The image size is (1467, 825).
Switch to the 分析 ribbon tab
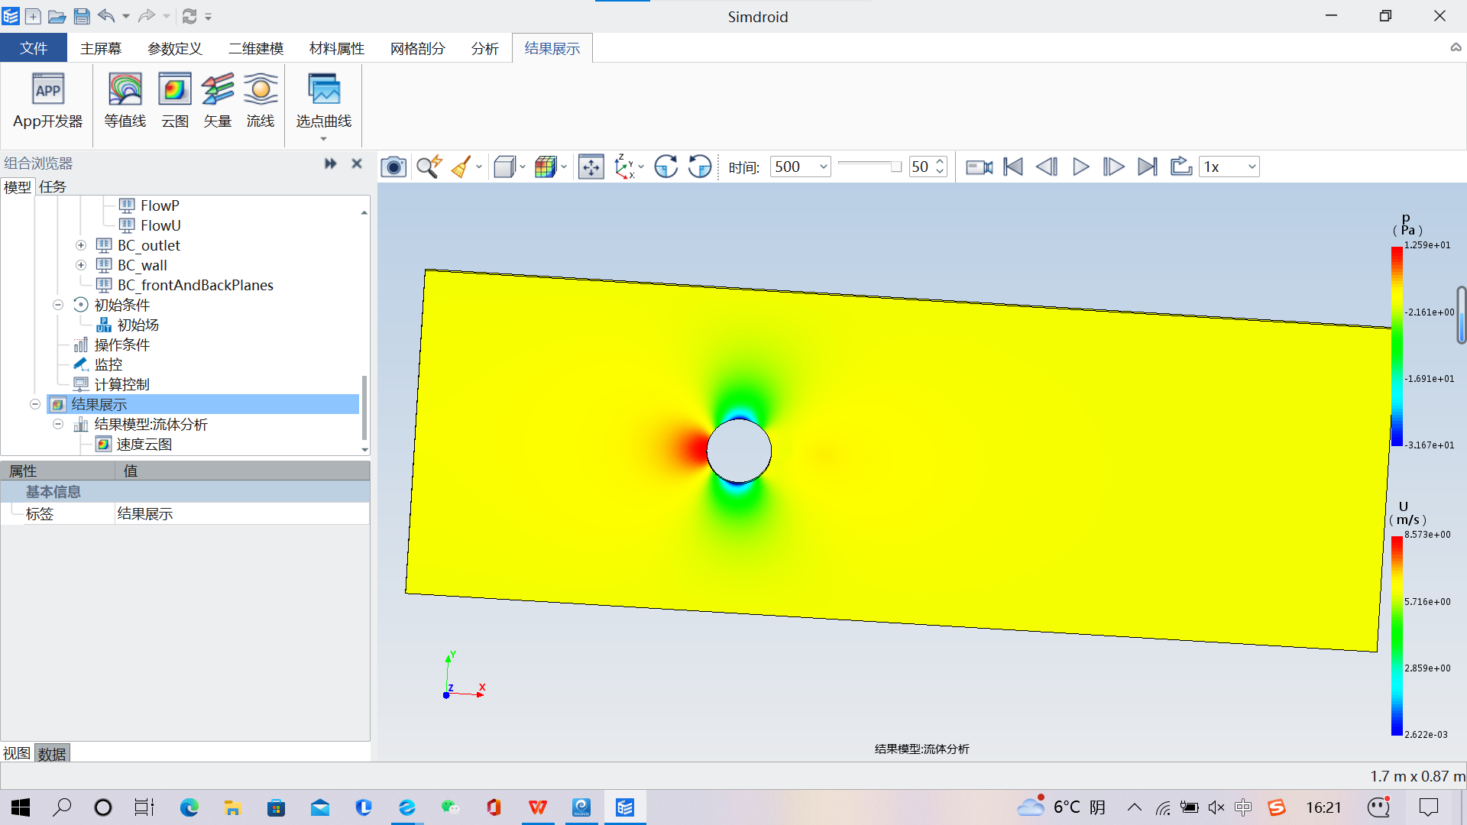(x=485, y=48)
